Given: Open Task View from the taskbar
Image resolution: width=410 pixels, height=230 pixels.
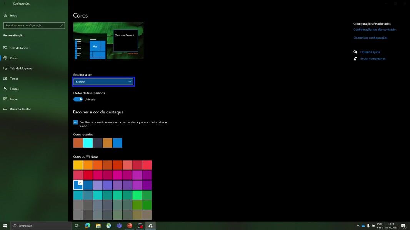Looking at the screenshot, I should 77,226.
